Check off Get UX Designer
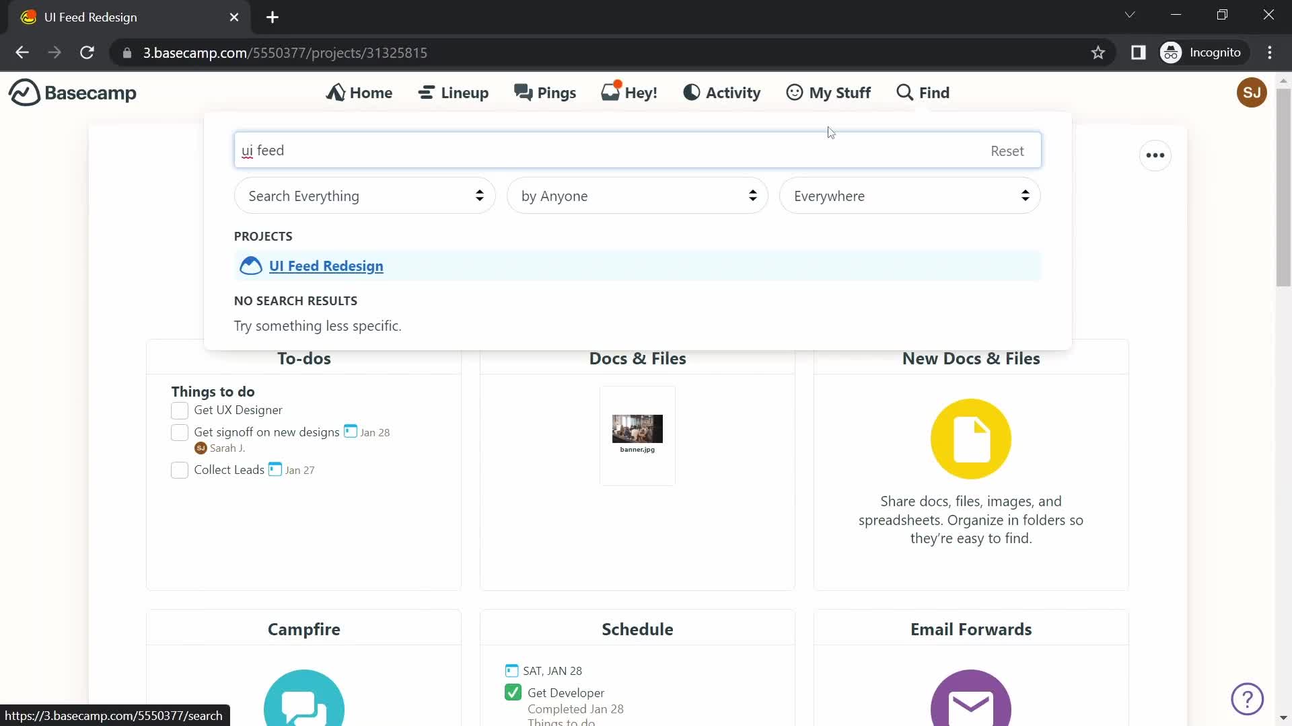 tap(180, 410)
